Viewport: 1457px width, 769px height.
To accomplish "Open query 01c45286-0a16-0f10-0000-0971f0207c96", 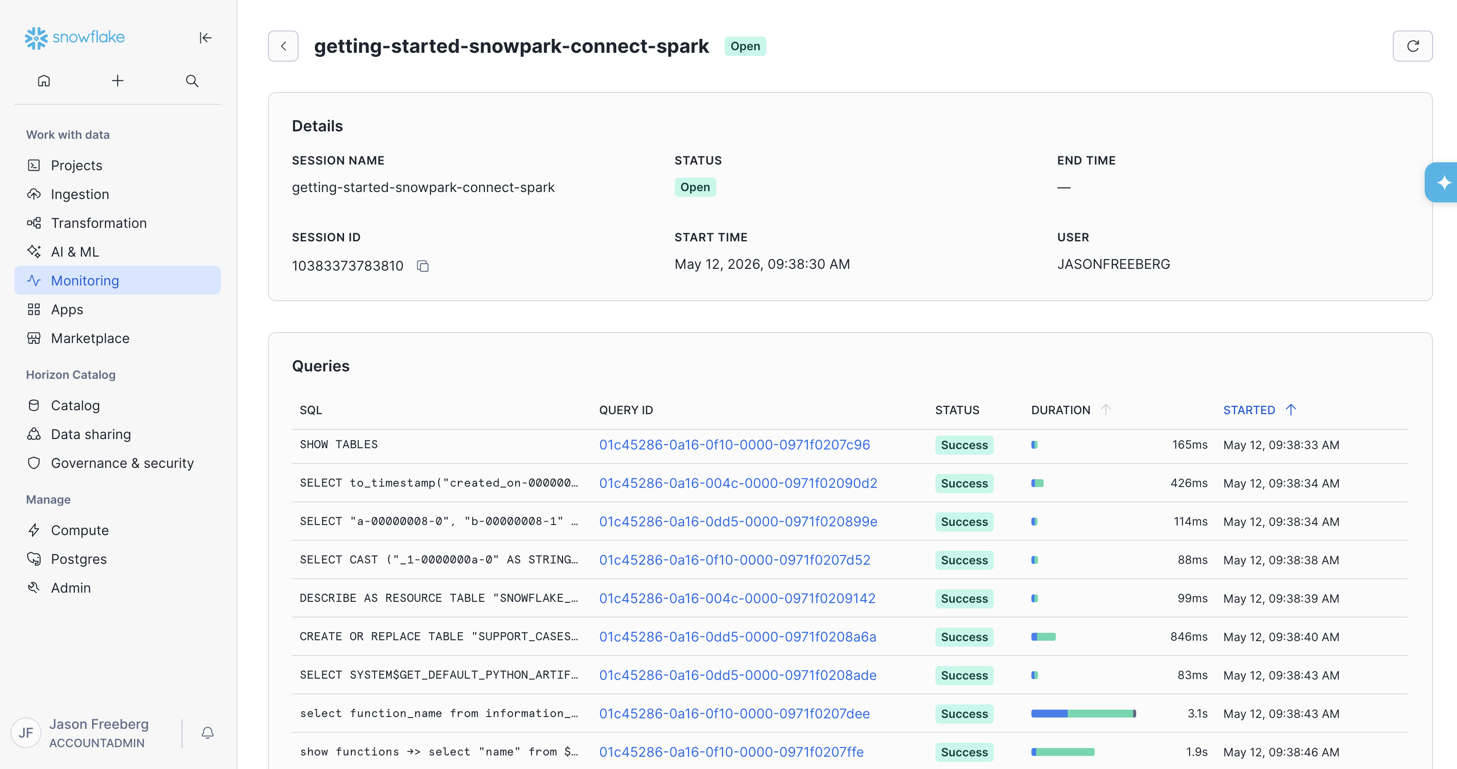I will (x=735, y=445).
